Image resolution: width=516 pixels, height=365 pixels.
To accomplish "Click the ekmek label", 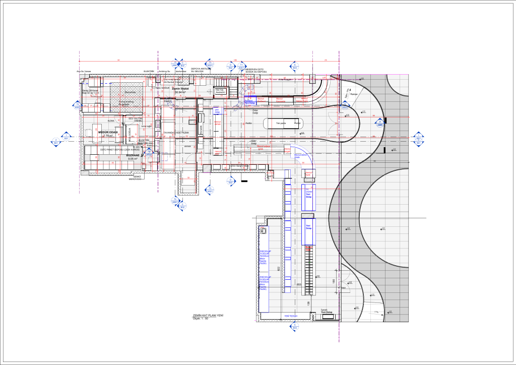I will click(x=187, y=146).
